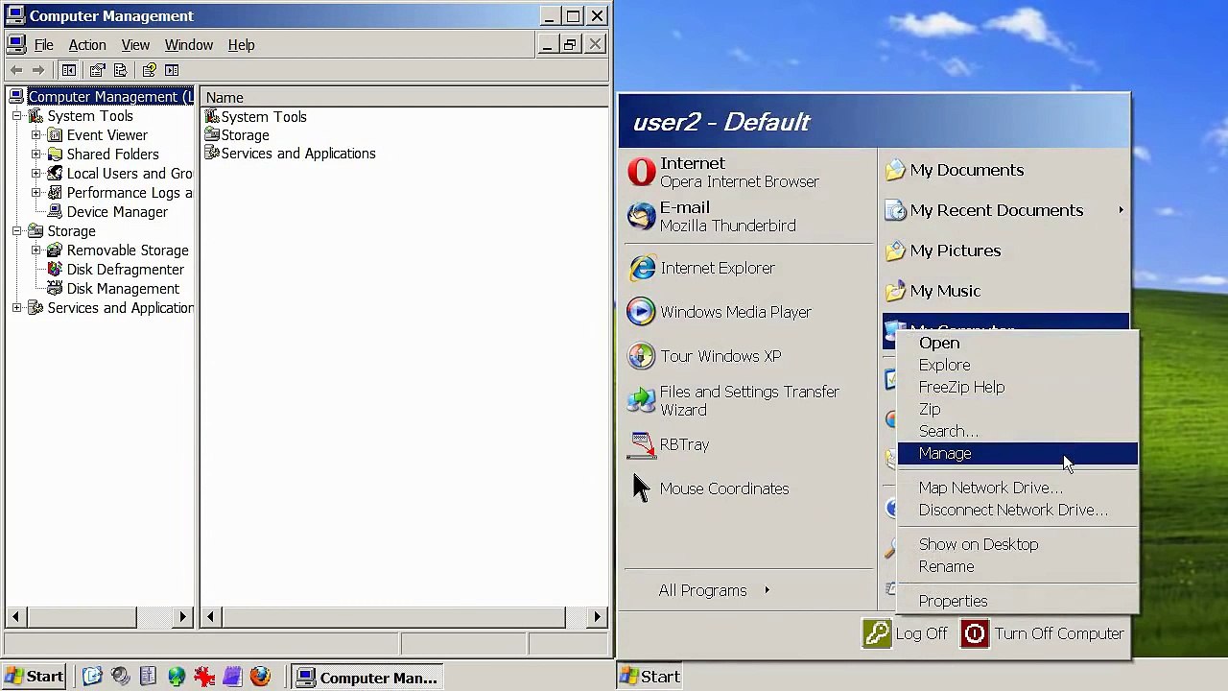Expand the Local Users and Groups node

[35, 174]
